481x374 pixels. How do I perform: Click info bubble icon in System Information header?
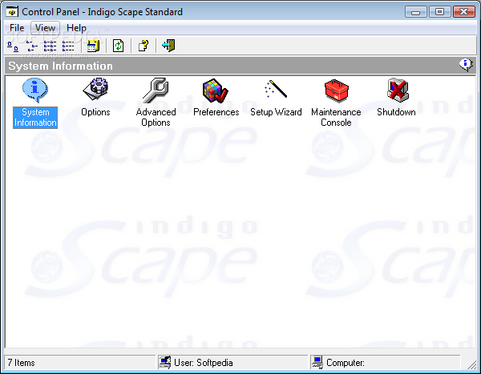point(466,65)
